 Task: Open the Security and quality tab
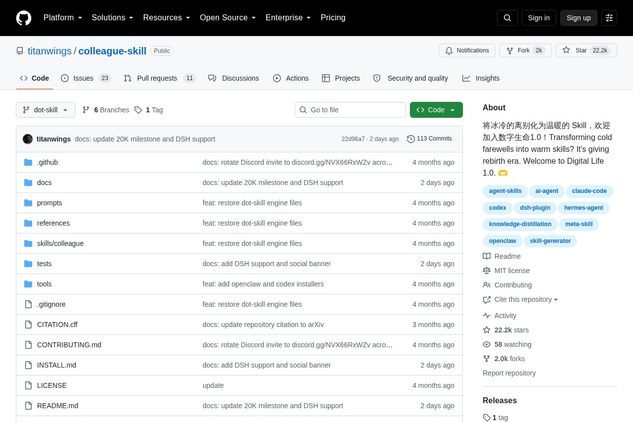tap(410, 78)
